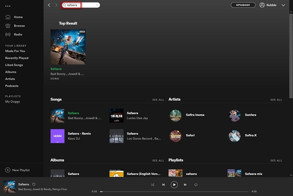Toggle repeat mode

pos(196,185)
